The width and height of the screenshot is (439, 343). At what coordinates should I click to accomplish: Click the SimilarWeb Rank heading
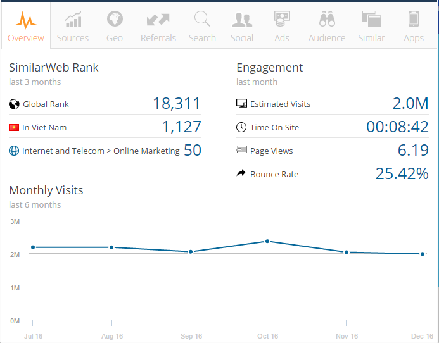(x=54, y=68)
